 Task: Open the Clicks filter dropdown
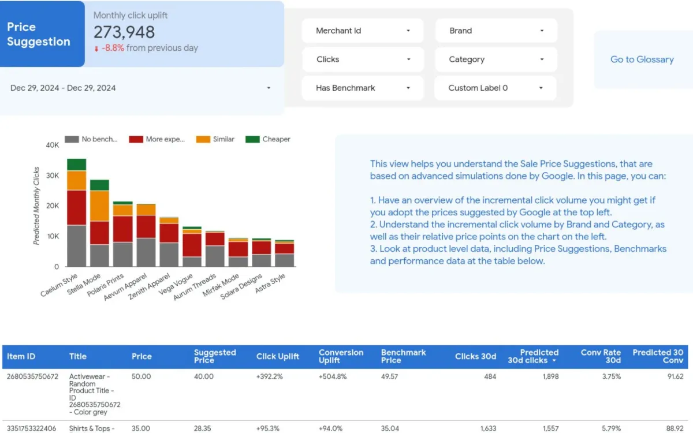(362, 59)
